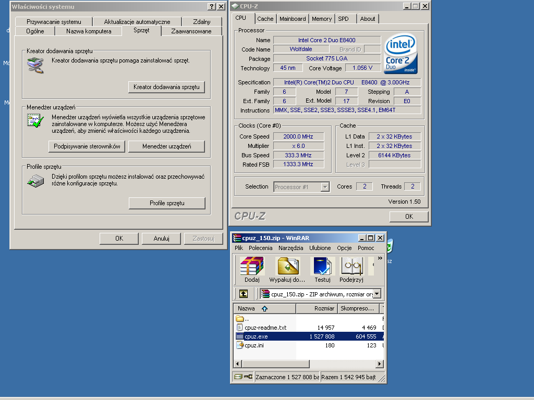Open the Nazwa komputera tab
534x400 pixels.
[89, 31]
